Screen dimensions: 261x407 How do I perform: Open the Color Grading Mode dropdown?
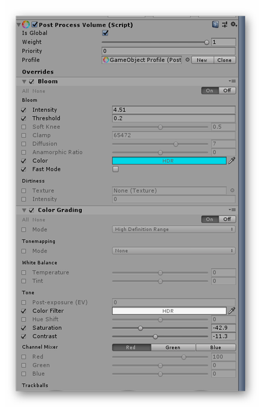click(174, 229)
